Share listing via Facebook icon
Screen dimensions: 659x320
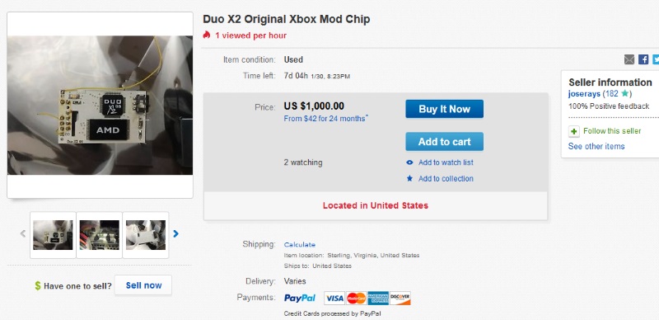(x=643, y=59)
